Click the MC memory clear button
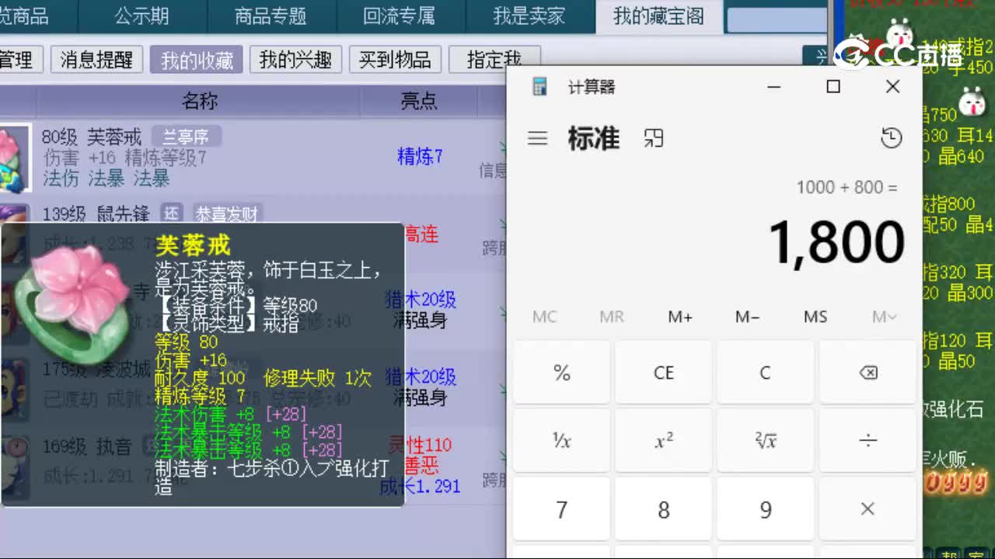The image size is (995, 559). pyautogui.click(x=545, y=317)
